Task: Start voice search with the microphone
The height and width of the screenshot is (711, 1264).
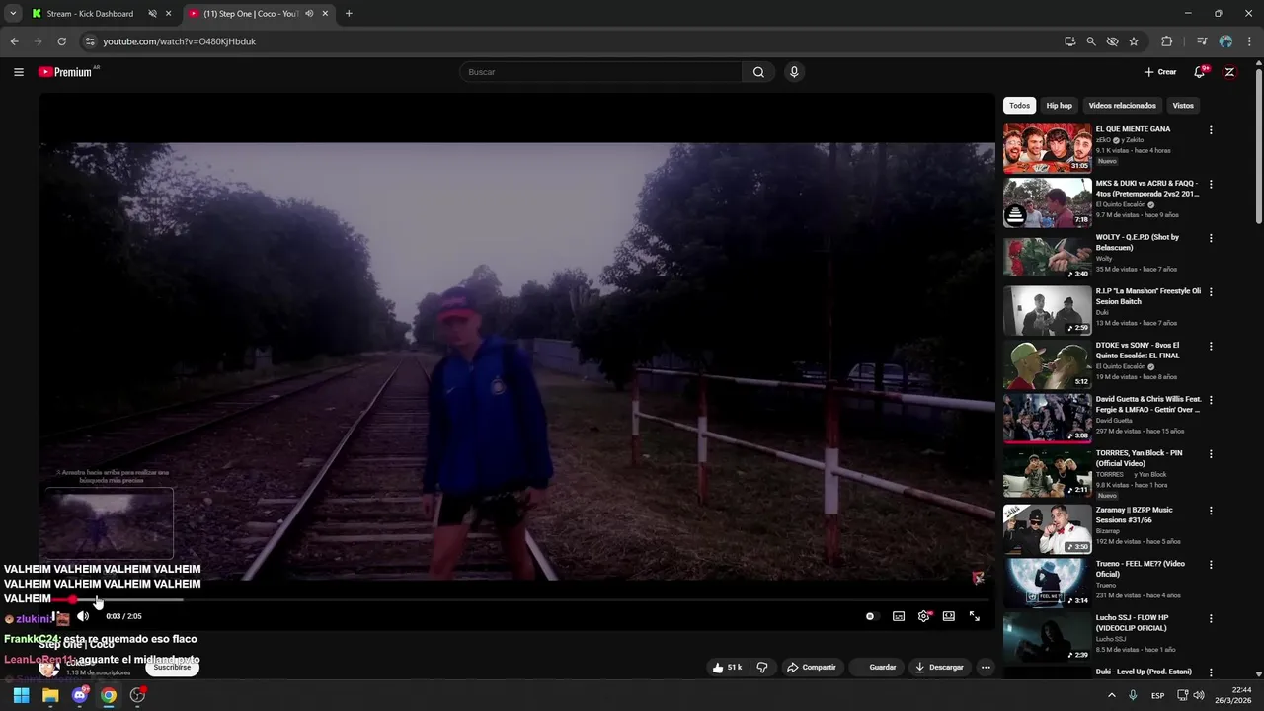Action: click(x=794, y=72)
